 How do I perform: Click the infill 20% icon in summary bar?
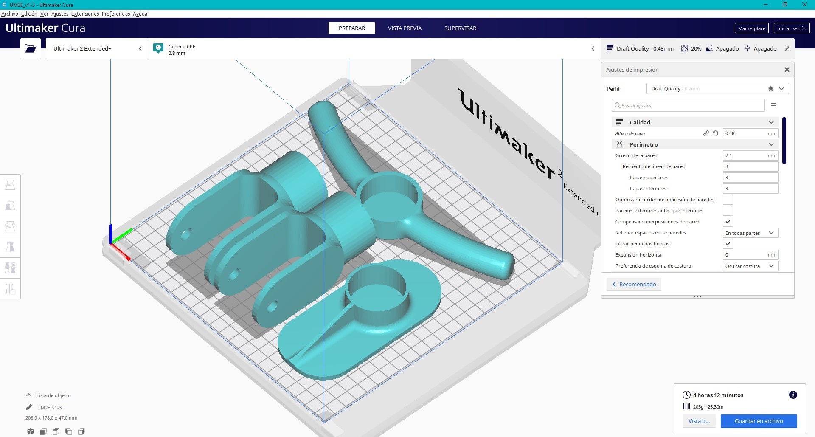point(684,48)
